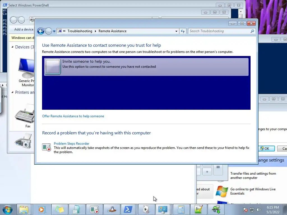287x215 pixels.
Task: Select the multifunction printer device icon
Action: pyautogui.click(x=23, y=141)
